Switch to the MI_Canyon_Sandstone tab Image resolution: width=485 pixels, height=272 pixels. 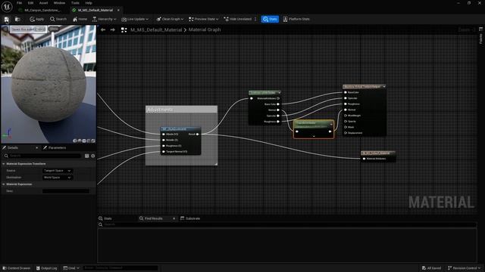(x=42, y=10)
